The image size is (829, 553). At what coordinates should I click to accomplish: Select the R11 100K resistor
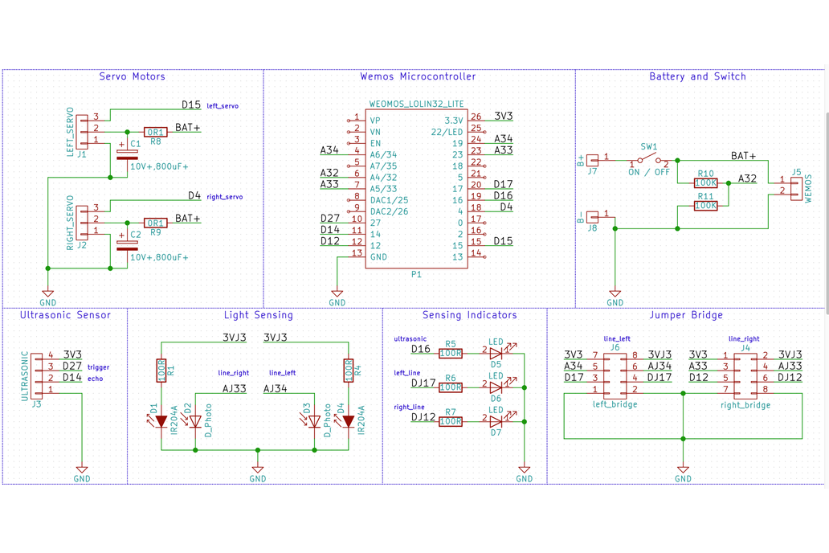point(705,206)
